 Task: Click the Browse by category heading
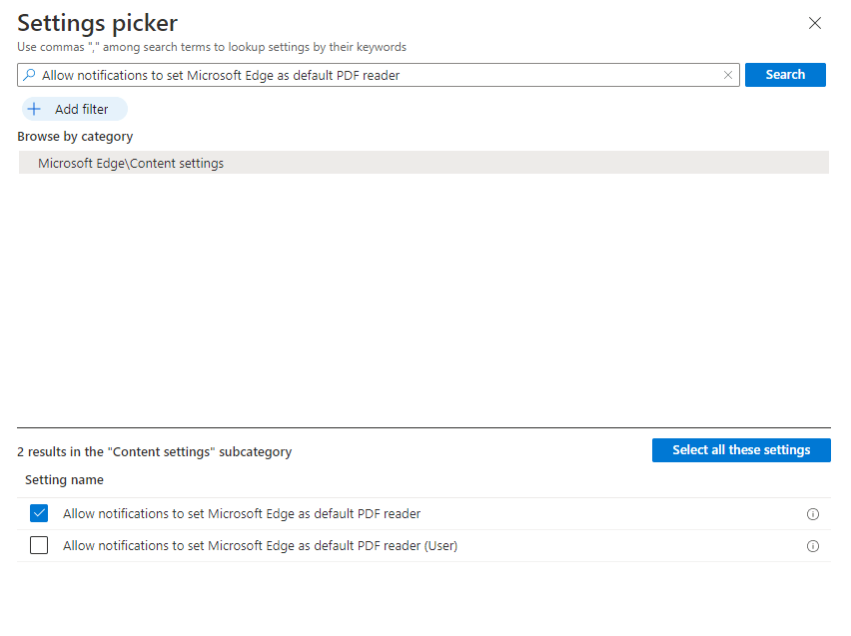click(75, 137)
